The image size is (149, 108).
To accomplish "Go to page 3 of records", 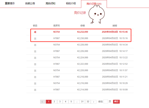I will coord(60,102).
